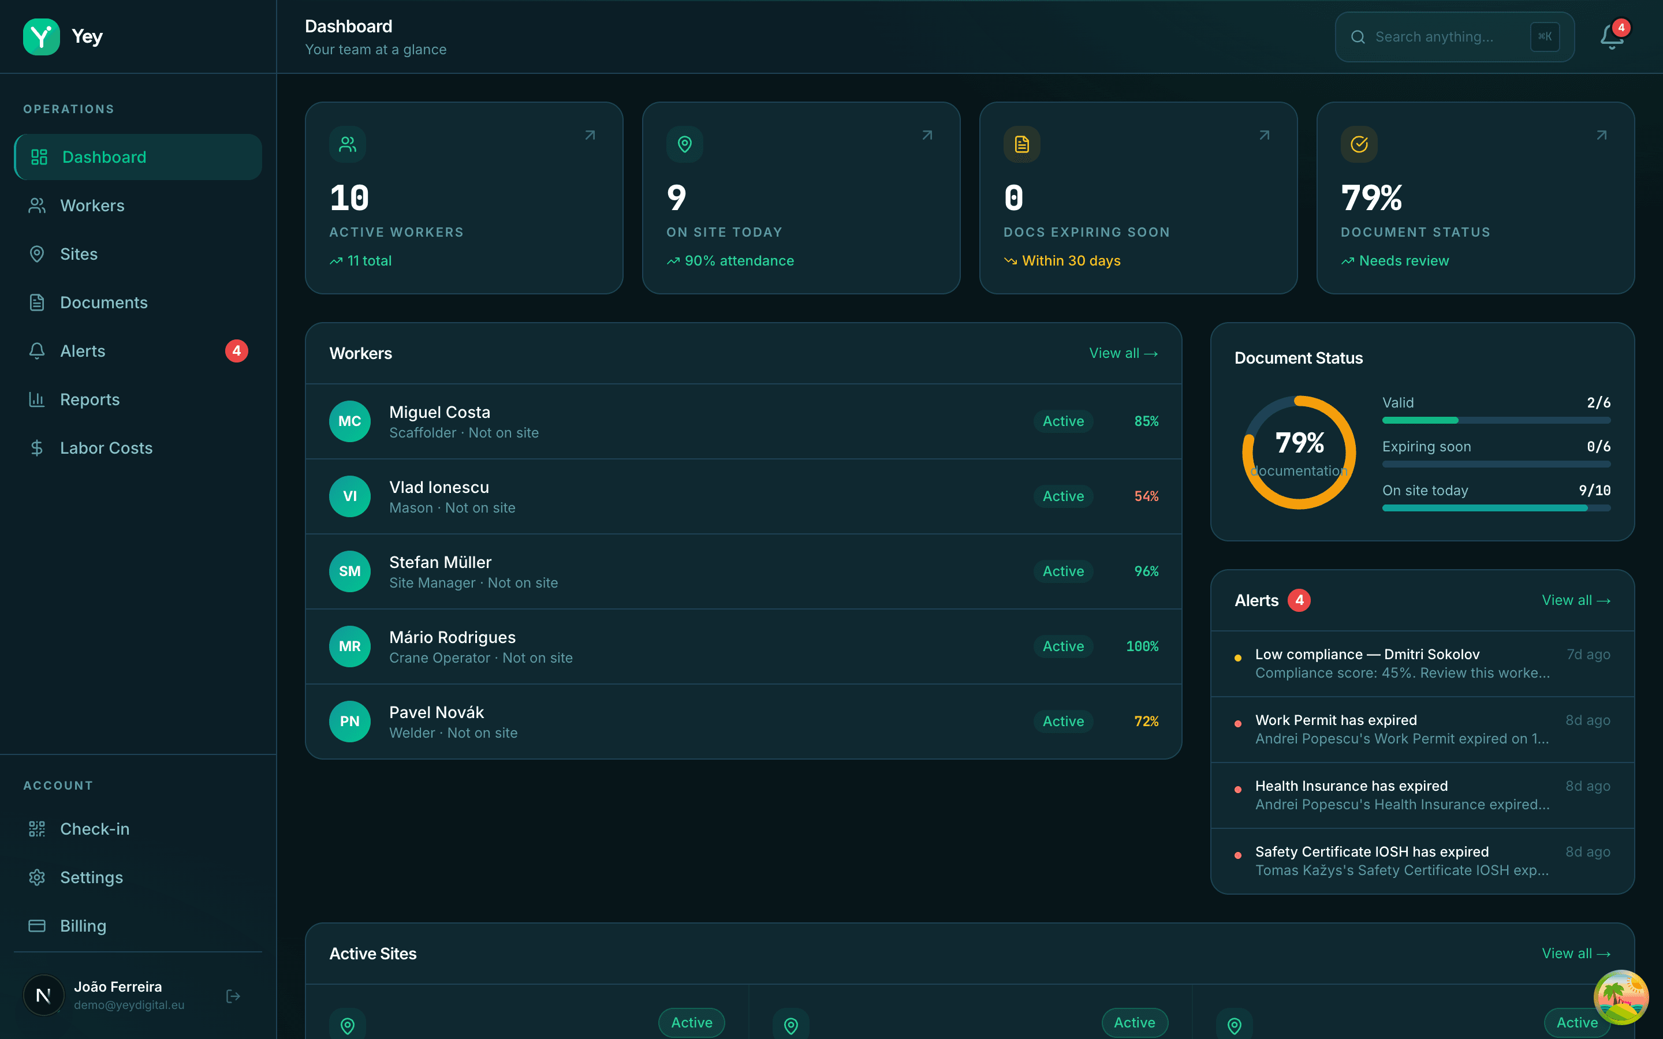Click the floating beach-scene widget icon
This screenshot has height=1039, width=1663.
1621,997
